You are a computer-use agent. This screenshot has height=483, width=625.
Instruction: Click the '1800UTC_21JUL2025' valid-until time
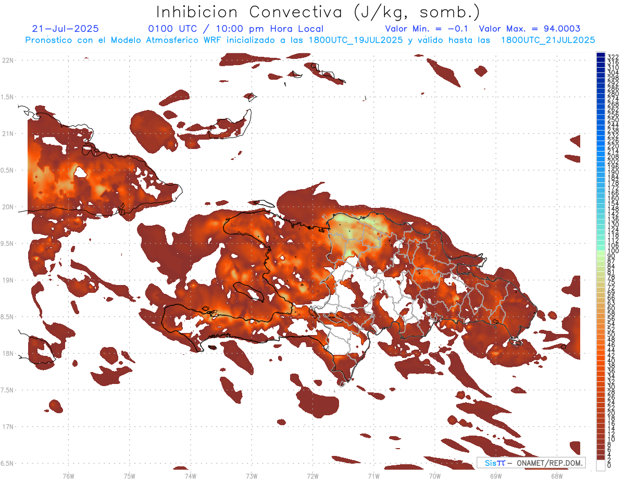[547, 40]
